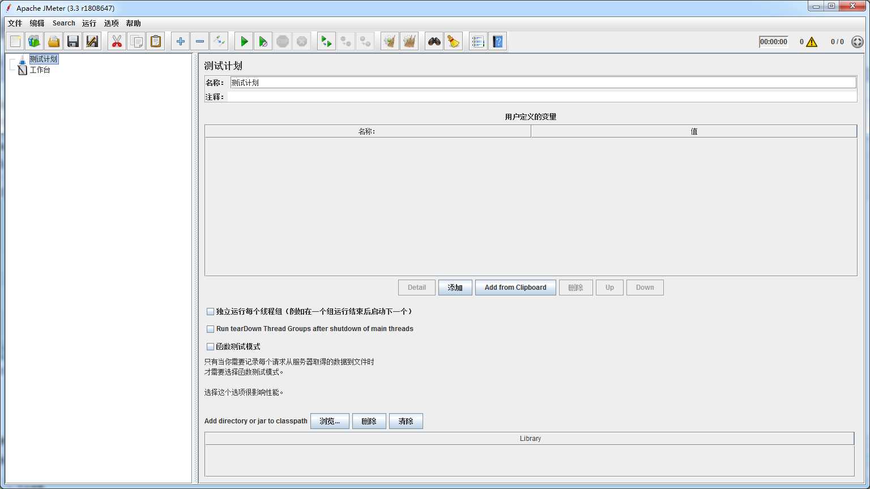
Task: Open the 运行 menu
Action: click(89, 23)
